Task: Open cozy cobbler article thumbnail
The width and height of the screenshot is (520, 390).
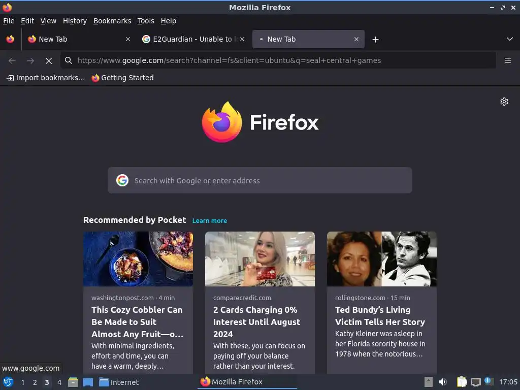Action: (138, 259)
